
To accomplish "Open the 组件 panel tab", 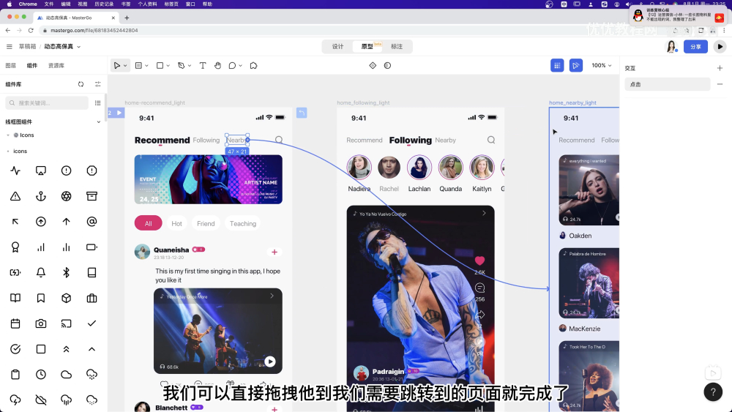I will tap(32, 66).
